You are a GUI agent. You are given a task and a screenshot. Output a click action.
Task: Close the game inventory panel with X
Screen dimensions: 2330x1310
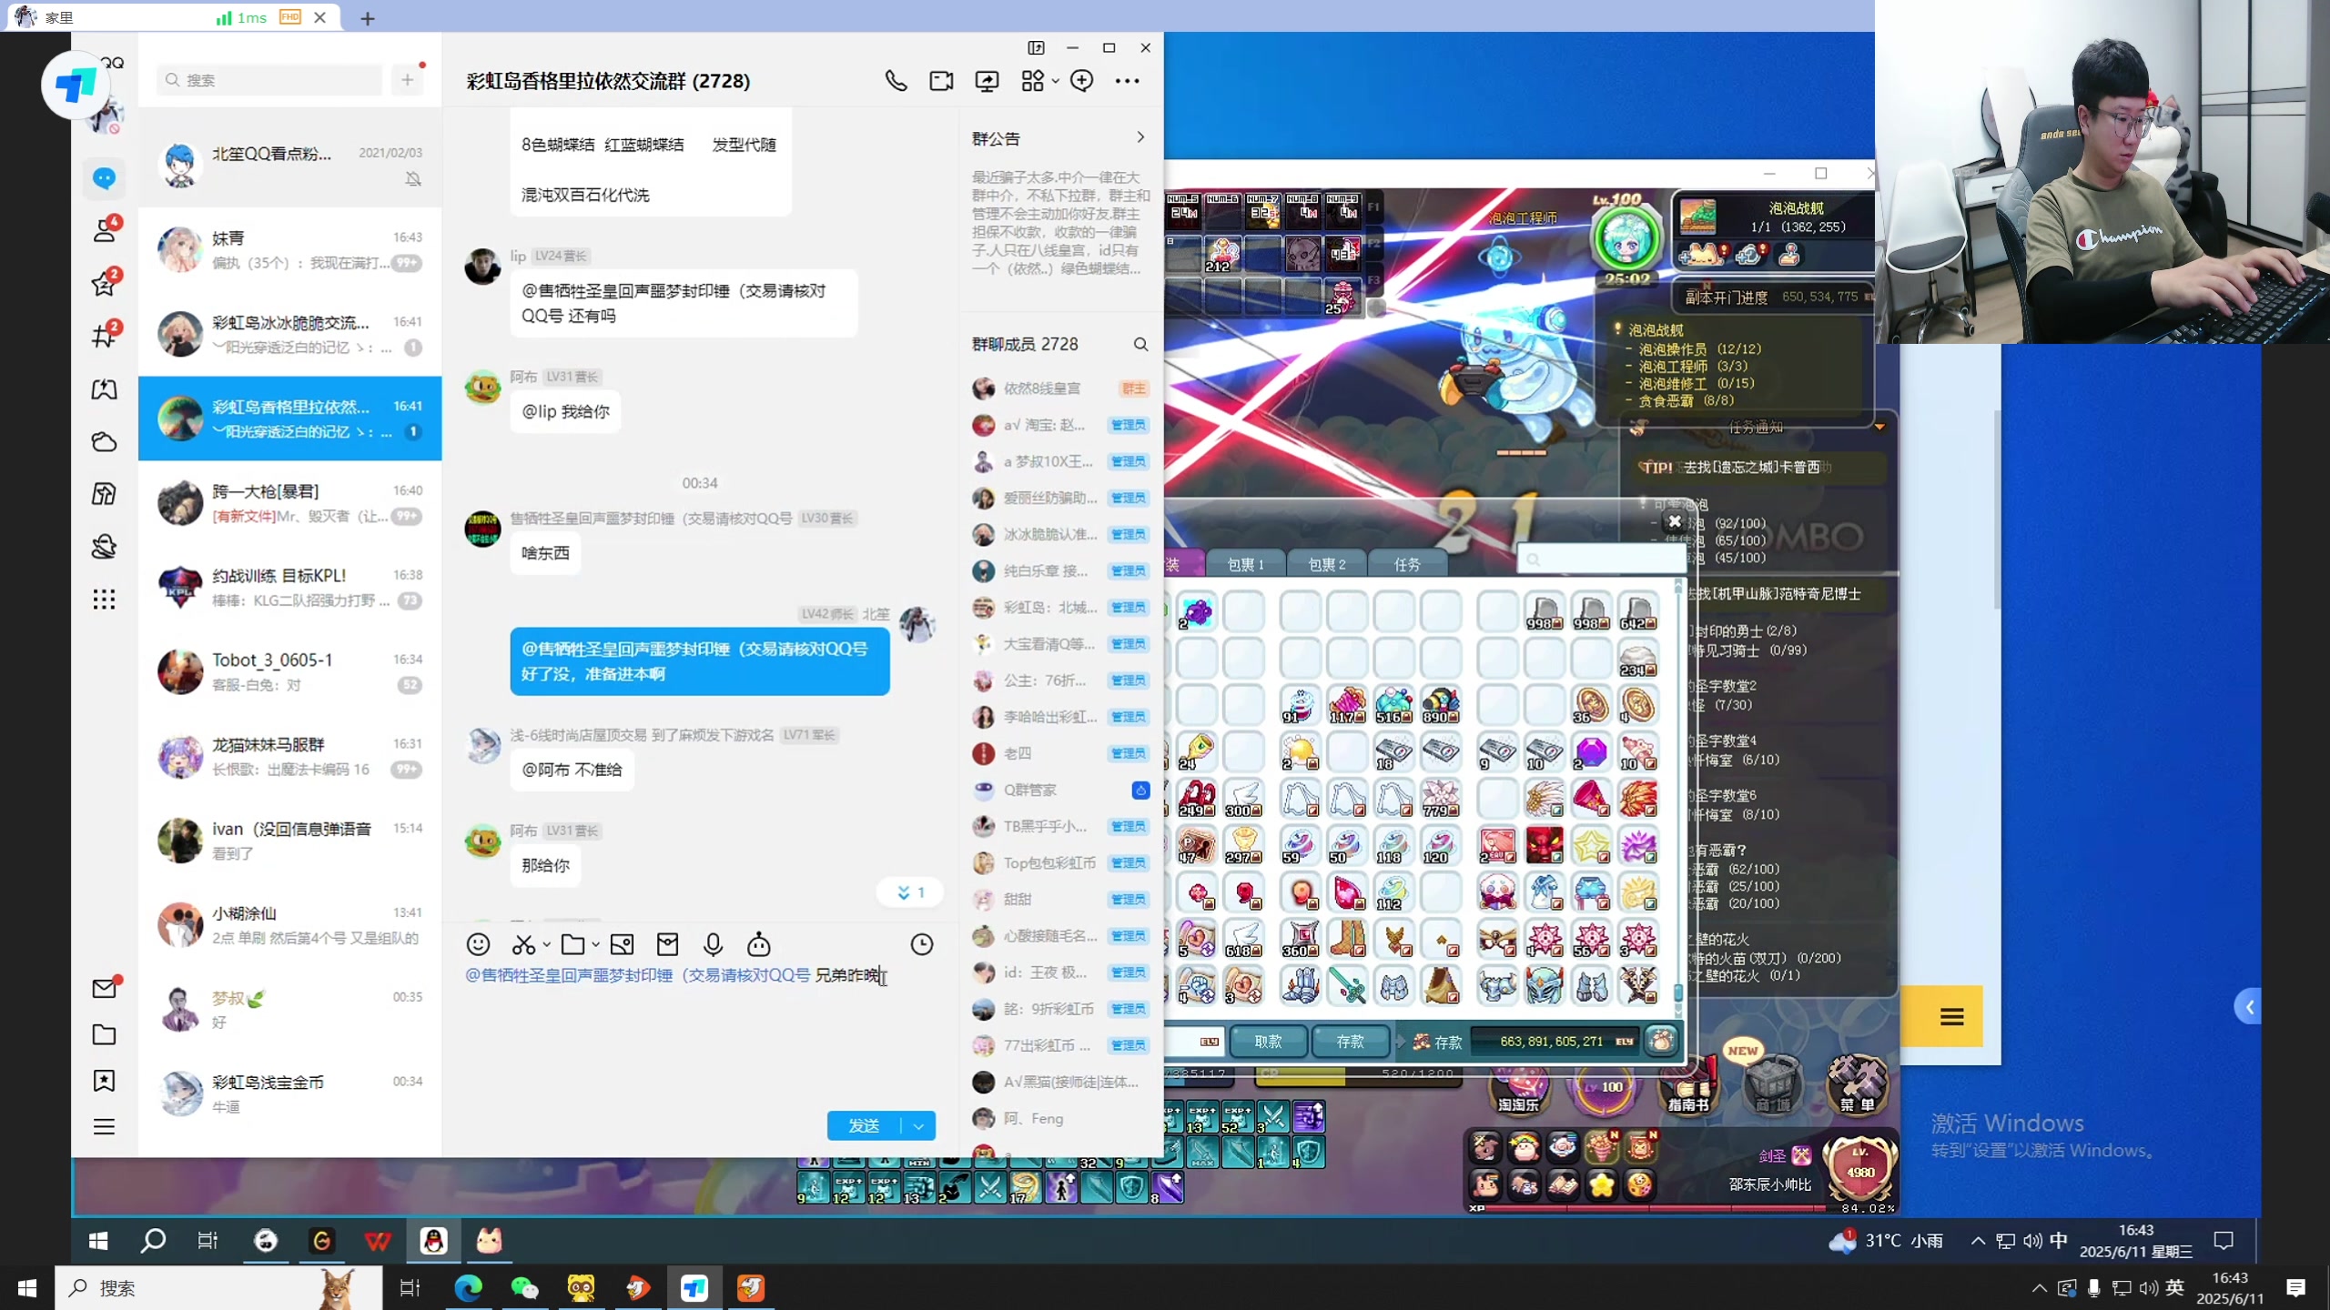coord(1674,521)
